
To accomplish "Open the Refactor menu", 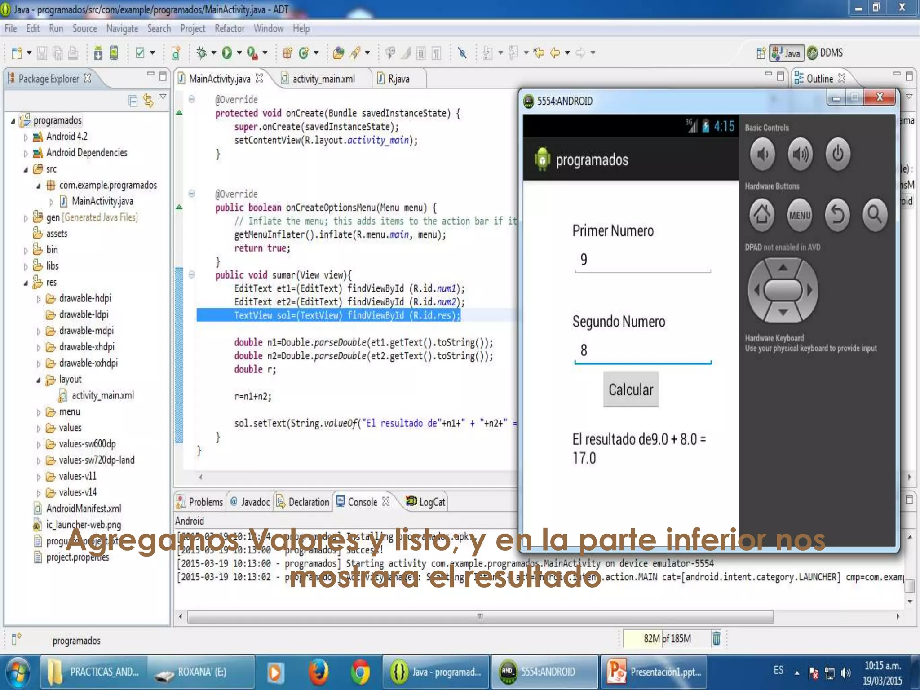I will pyautogui.click(x=229, y=29).
